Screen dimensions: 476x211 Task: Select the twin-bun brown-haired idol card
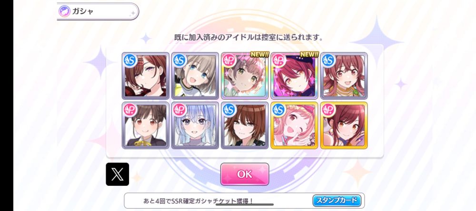(x=145, y=125)
